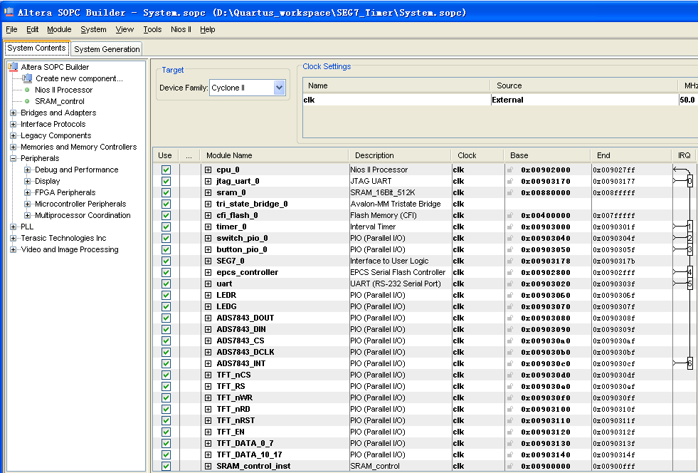The image size is (698, 473).
Task: Open the File menu
Action: [x=11, y=29]
